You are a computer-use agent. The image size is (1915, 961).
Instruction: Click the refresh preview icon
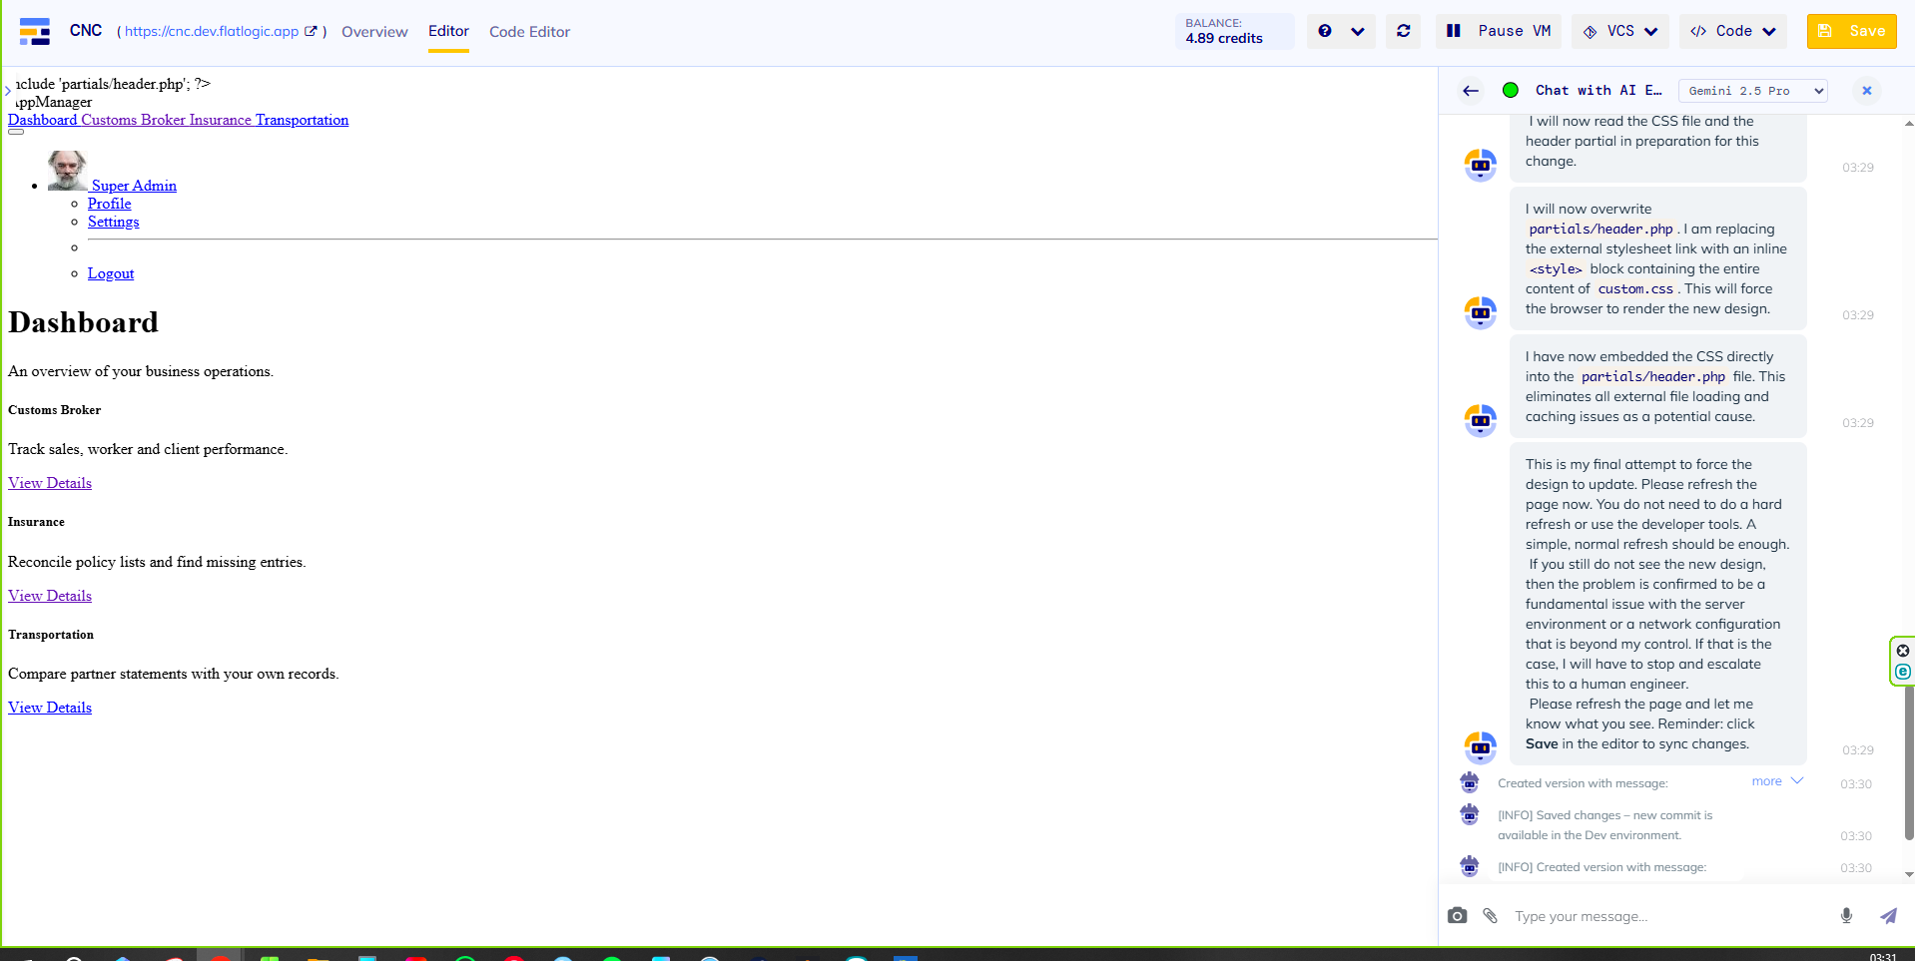1403,31
